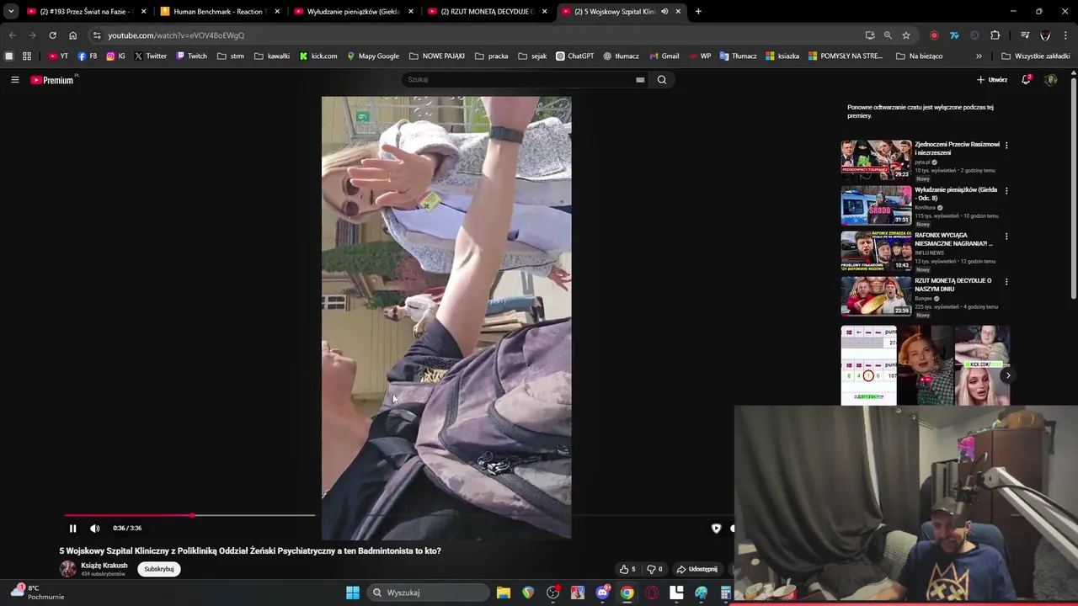Expand kawałki bookmark folder
The image size is (1078, 606).
(272, 56)
